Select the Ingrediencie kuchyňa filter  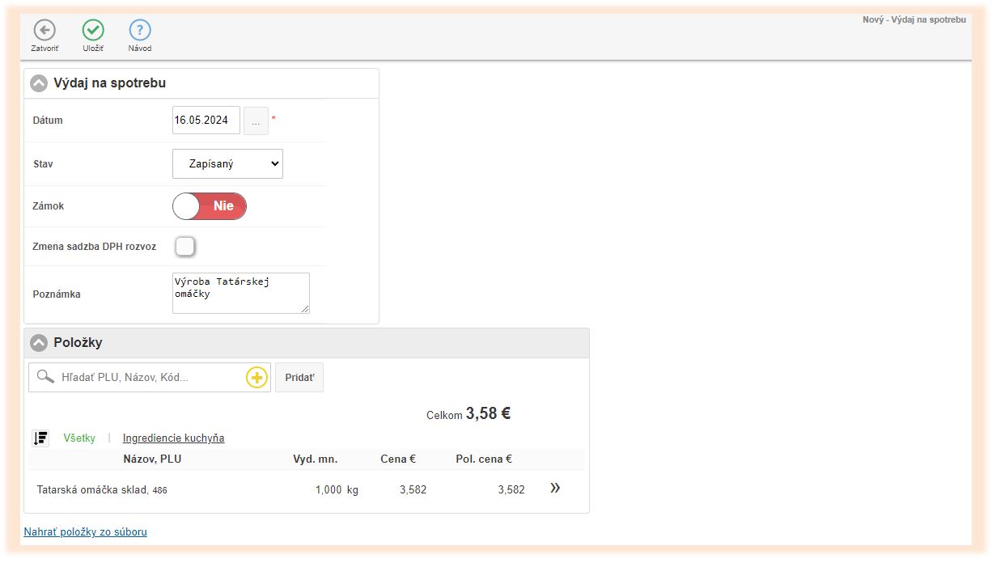point(173,438)
